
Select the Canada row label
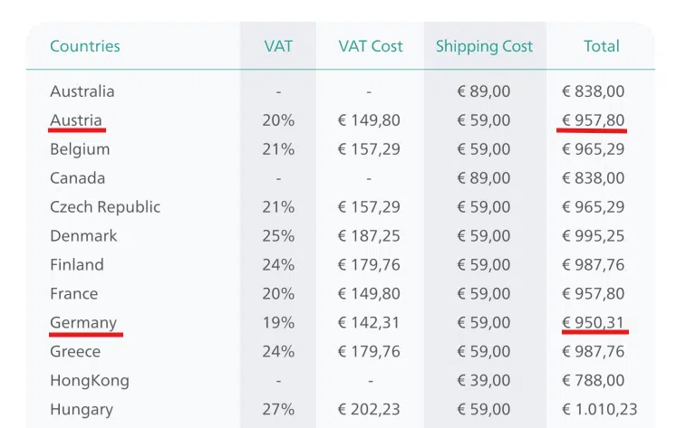[x=77, y=178]
